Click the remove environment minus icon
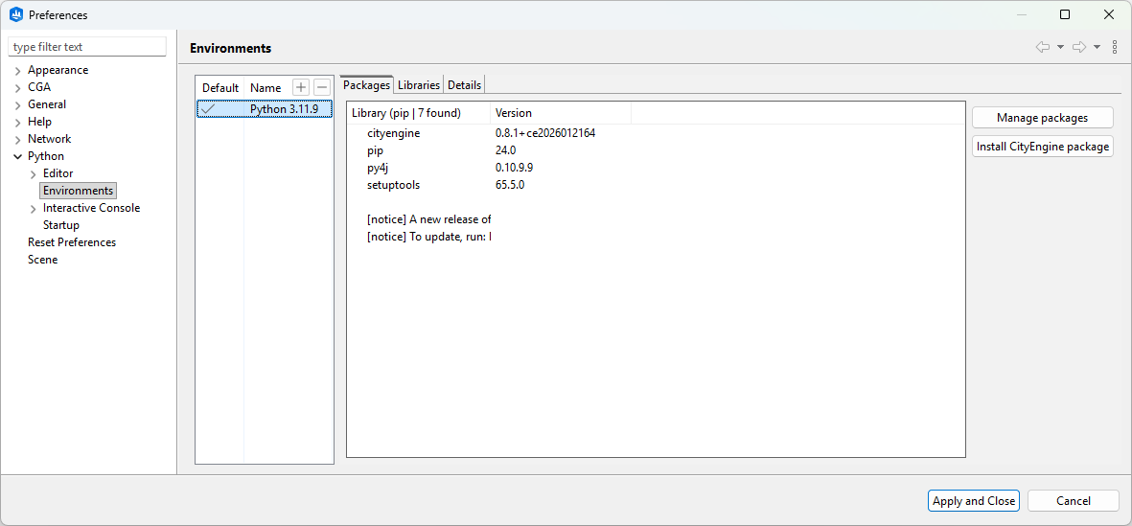Viewport: 1132px width, 526px height. pos(322,87)
